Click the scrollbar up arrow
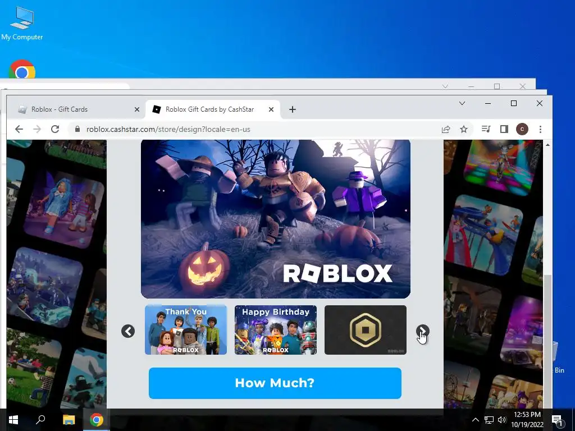The image size is (575, 431). pyautogui.click(x=547, y=145)
